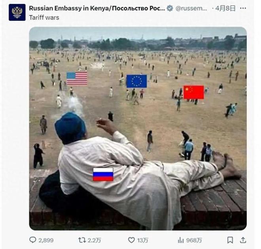Open the 4月8日 post timestamp

(225, 8)
